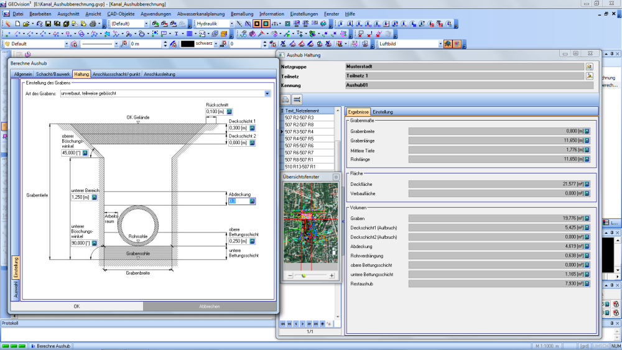Click the Abbrechen button

210,306
